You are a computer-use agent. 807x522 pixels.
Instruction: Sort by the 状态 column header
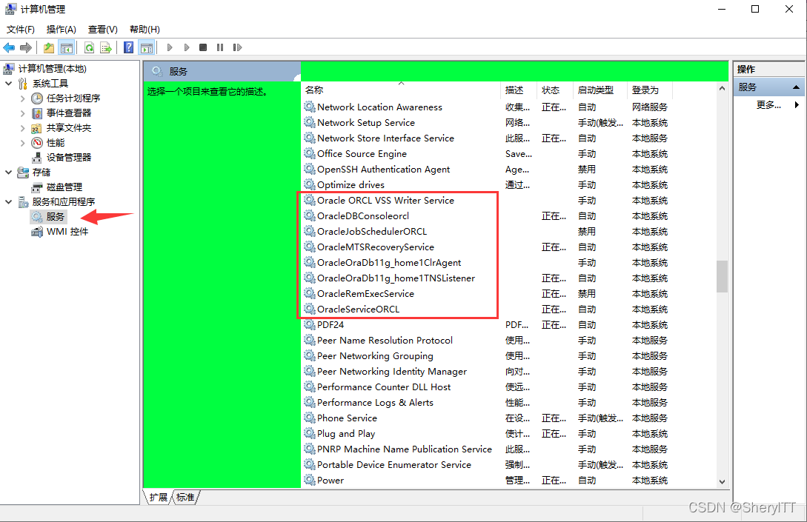pyautogui.click(x=555, y=90)
